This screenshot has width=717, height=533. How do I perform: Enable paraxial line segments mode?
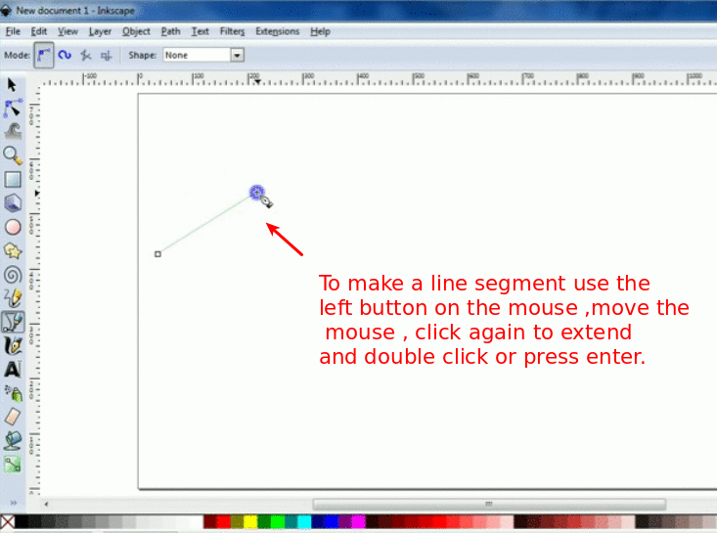tap(106, 56)
